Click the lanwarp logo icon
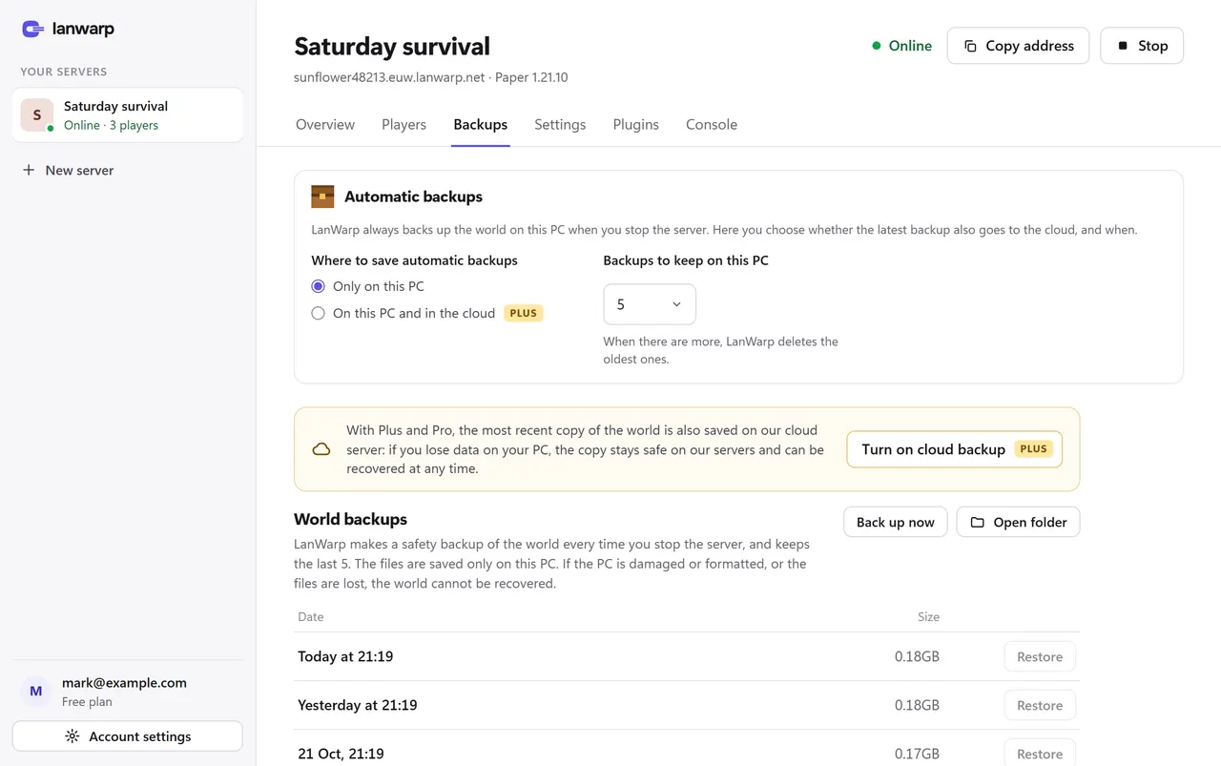Image resolution: width=1221 pixels, height=766 pixels. [x=33, y=30]
